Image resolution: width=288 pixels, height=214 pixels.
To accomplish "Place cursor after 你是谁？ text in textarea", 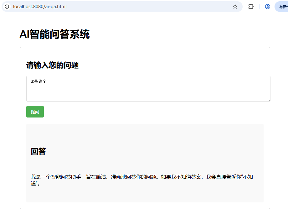I will pyautogui.click(x=47, y=81).
